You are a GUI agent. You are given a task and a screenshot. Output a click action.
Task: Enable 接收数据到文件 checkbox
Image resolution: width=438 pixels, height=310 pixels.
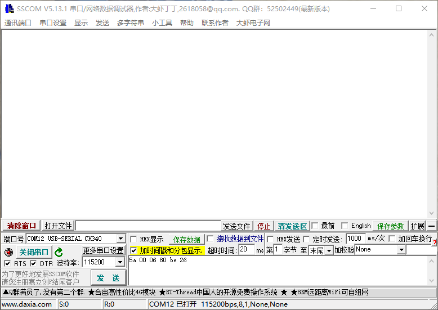click(x=210, y=239)
